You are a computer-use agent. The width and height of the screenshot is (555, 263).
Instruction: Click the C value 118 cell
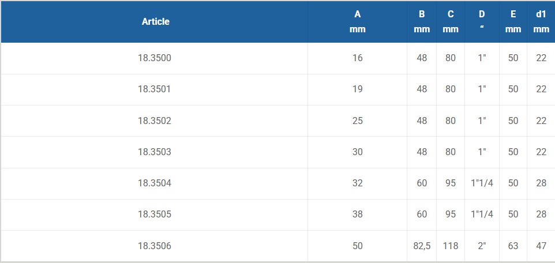[451, 246]
